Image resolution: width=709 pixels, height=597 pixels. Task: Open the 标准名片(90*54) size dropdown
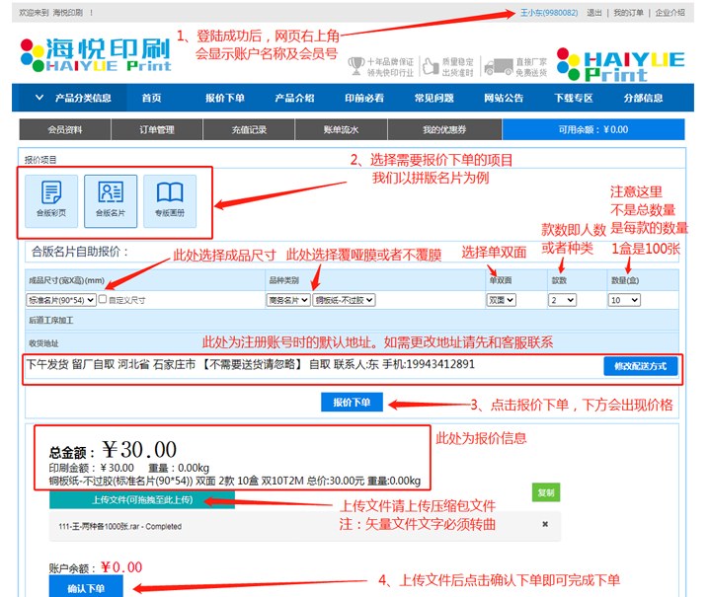(x=60, y=299)
